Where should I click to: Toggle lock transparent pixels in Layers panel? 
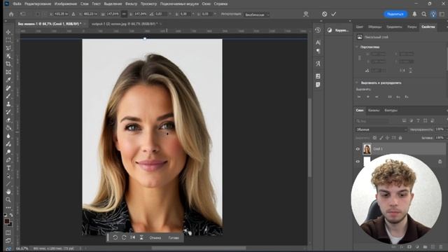tap(374, 138)
